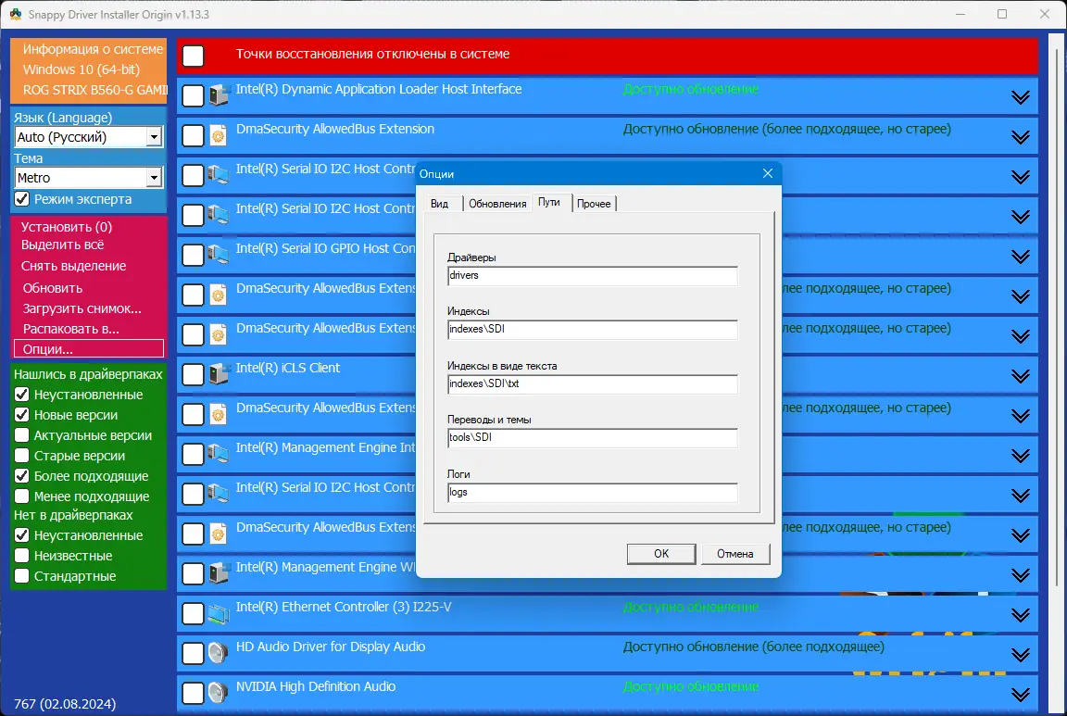Switch to the Прочее tab
The width and height of the screenshot is (1067, 716).
point(594,203)
